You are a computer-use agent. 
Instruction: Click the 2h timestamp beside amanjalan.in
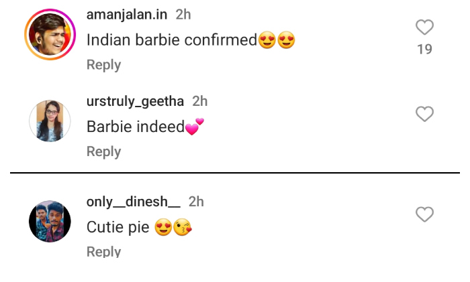click(x=183, y=14)
